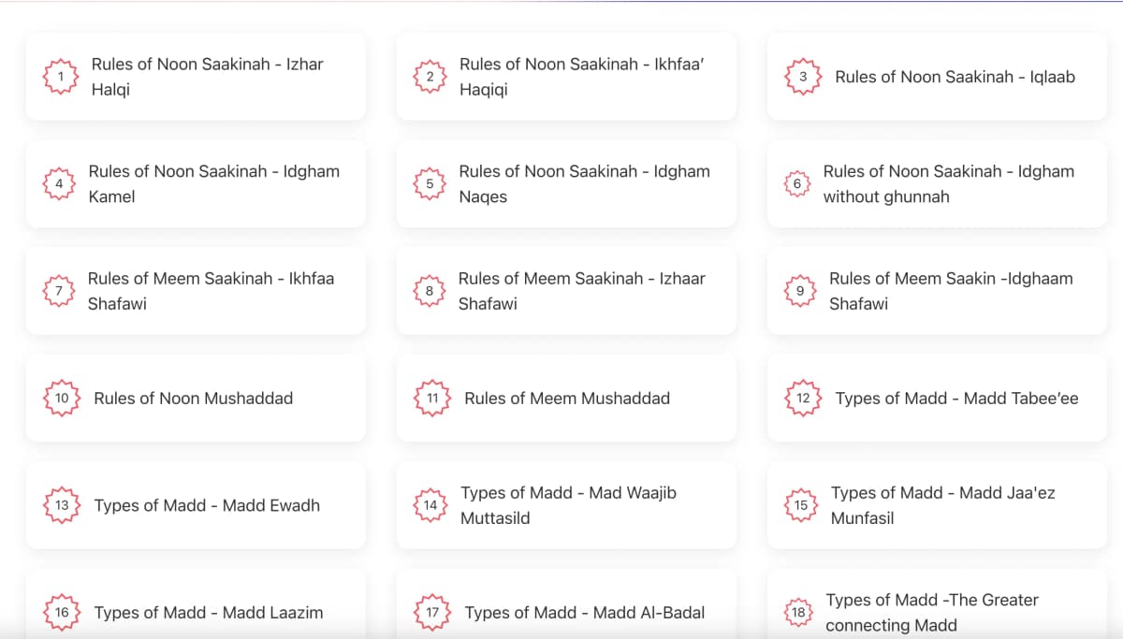The width and height of the screenshot is (1123, 639).
Task: Open Idgham without ghunnah lesson
Action: (x=948, y=184)
